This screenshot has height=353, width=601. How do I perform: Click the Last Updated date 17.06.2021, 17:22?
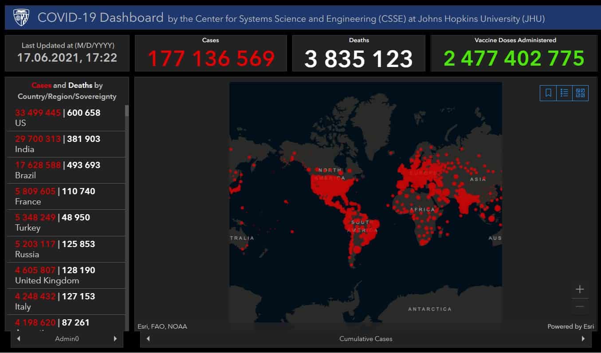[x=67, y=57]
